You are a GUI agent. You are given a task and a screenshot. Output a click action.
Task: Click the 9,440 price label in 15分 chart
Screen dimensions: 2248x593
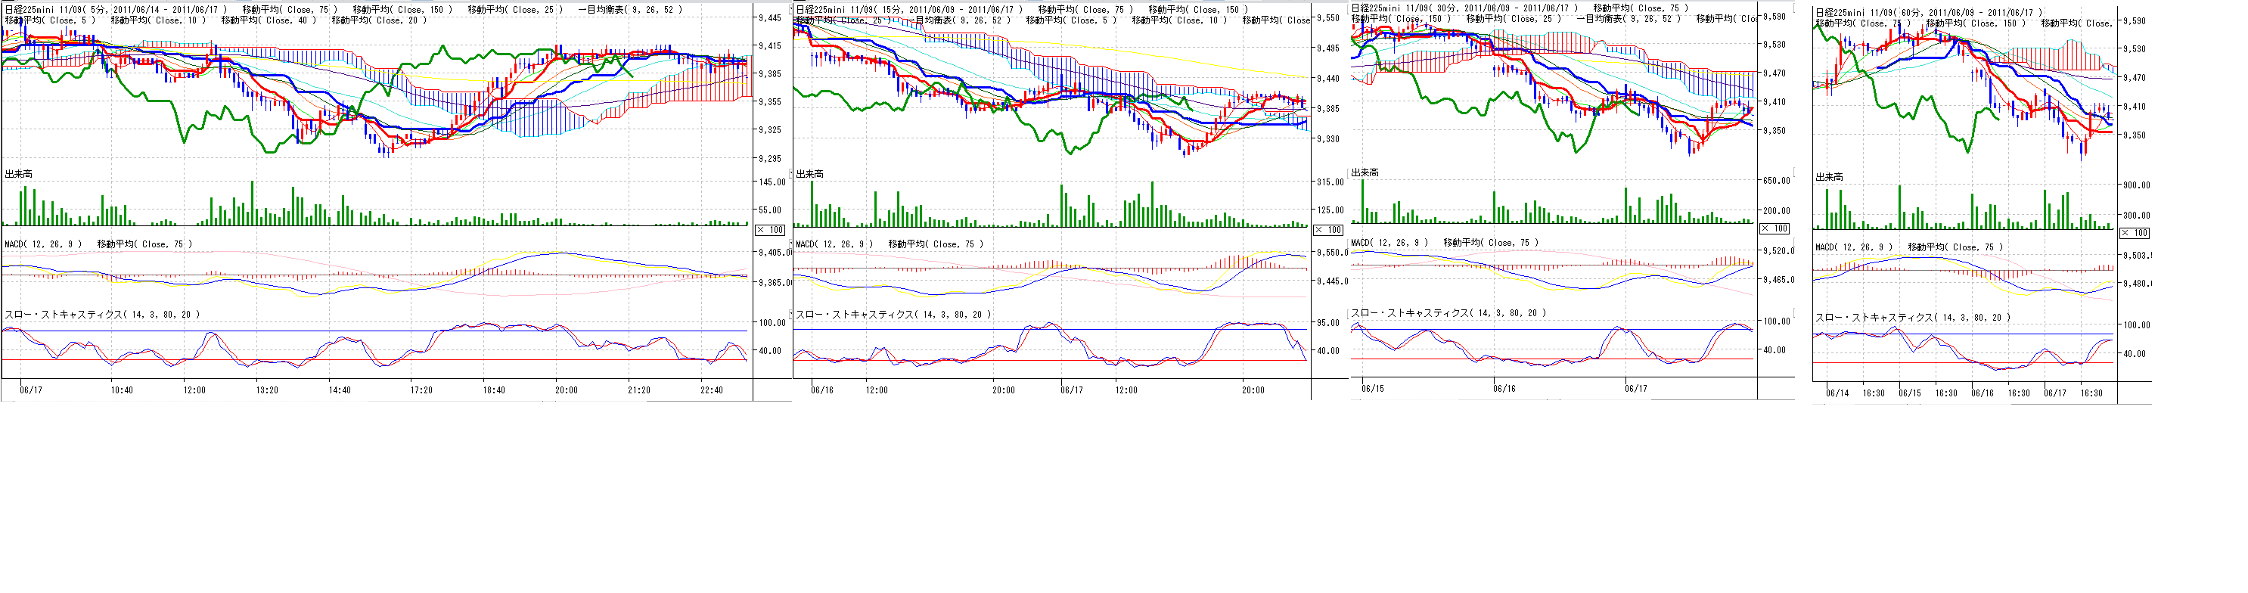[1327, 79]
